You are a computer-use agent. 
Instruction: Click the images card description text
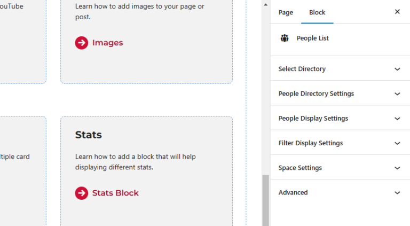[x=140, y=12]
